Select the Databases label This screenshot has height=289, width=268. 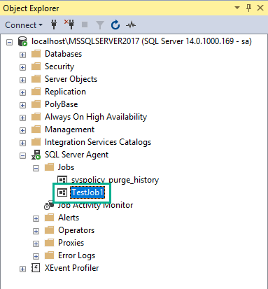click(x=63, y=54)
